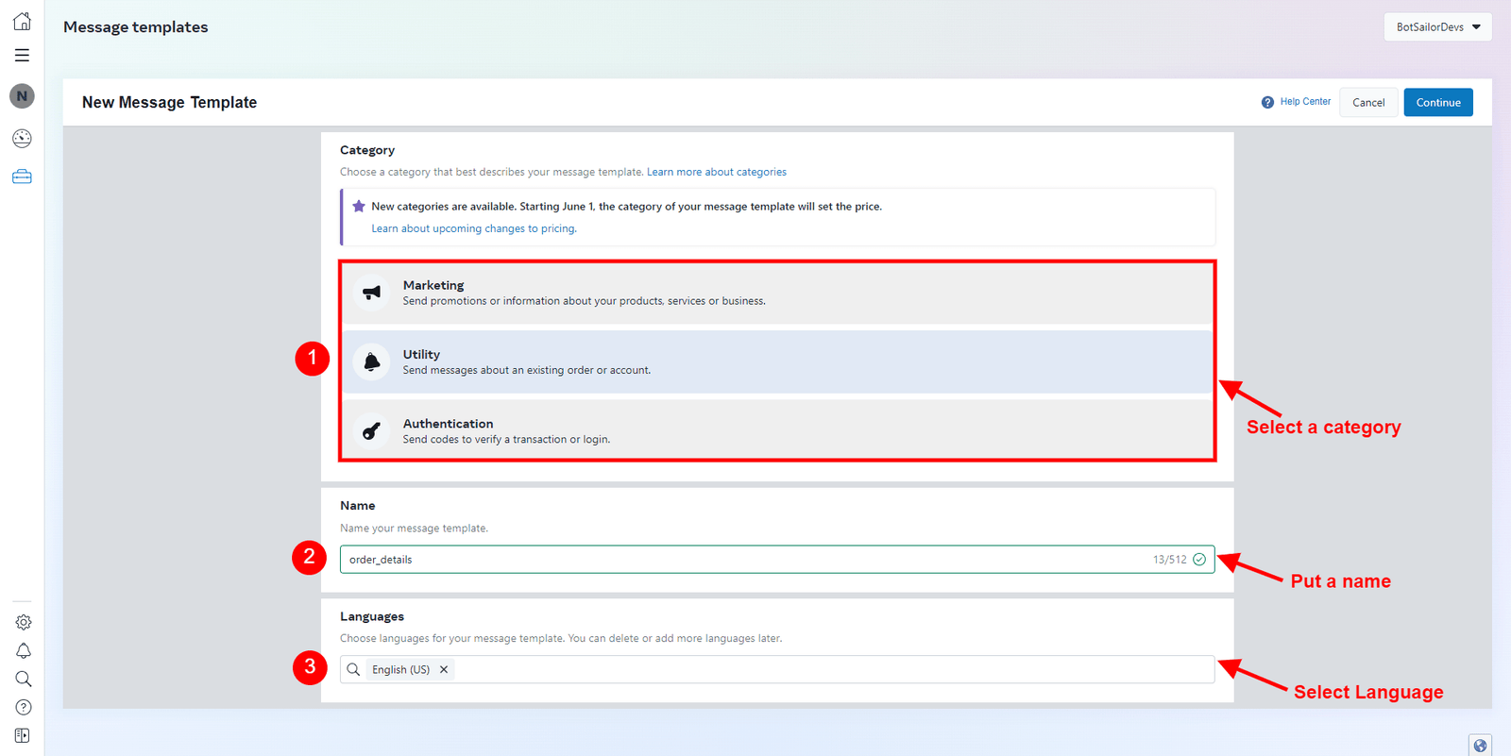Viewport: 1511px width, 756px height.
Task: Click the Home icon in sidebar
Action: point(22,22)
